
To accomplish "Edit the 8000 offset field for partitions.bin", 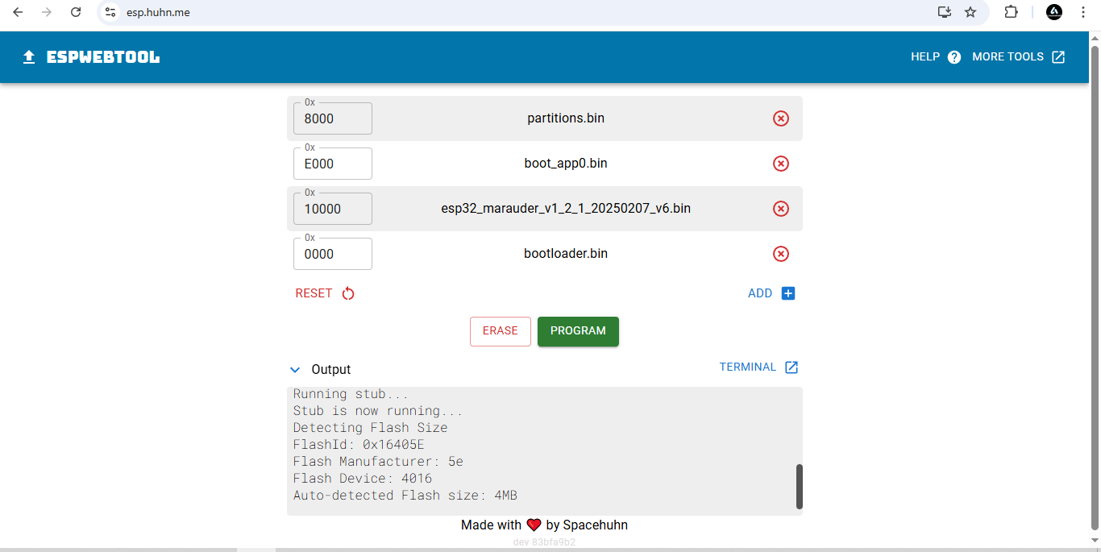I will pyautogui.click(x=333, y=118).
